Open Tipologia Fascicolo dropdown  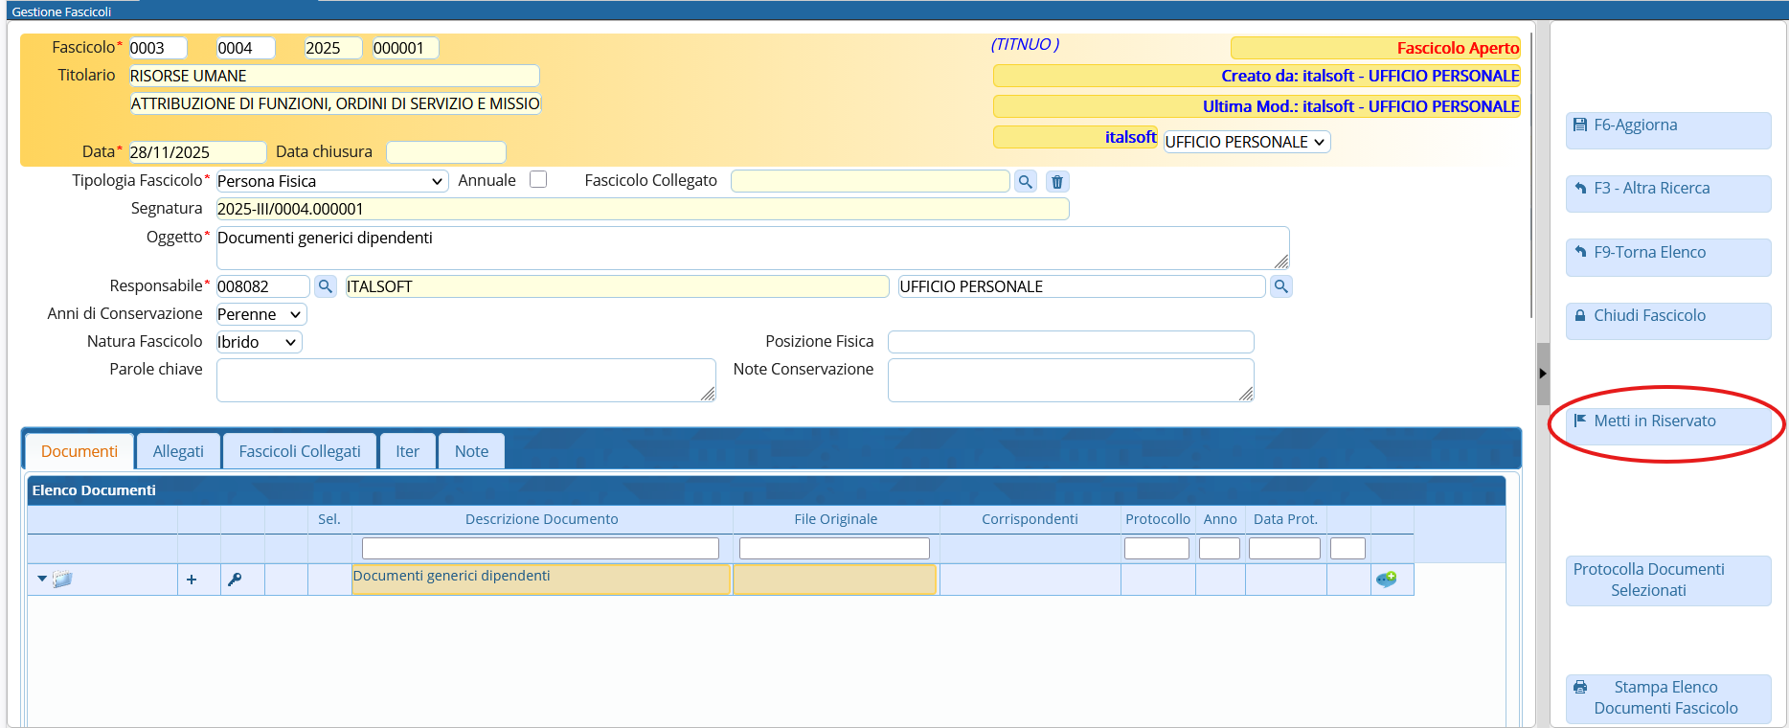(331, 181)
